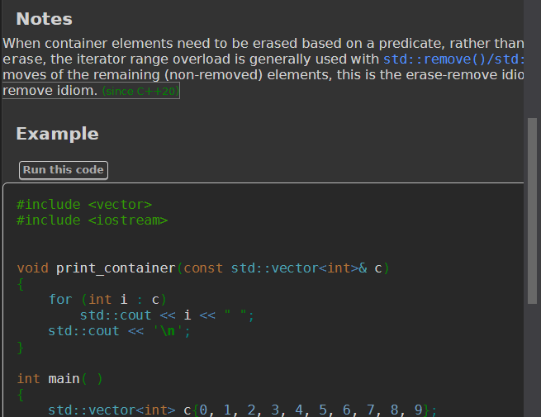541x417 pixels.
Task: Click the 'void' return type keyword
Action: coord(32,268)
